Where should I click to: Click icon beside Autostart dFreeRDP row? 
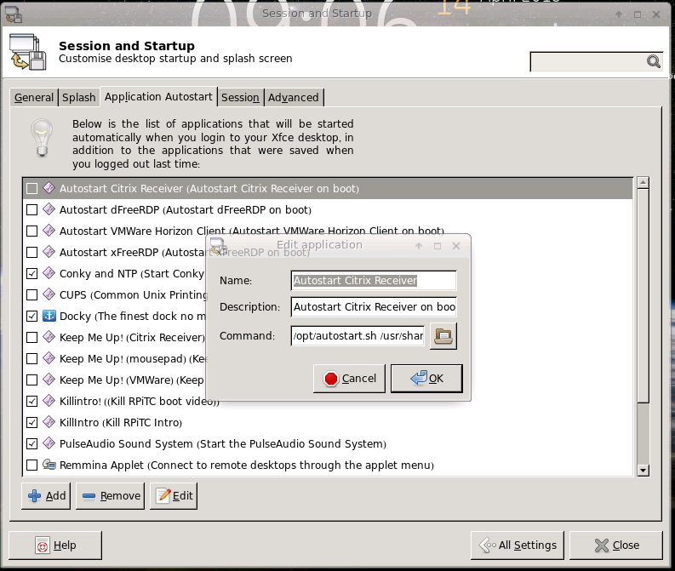pos(49,209)
